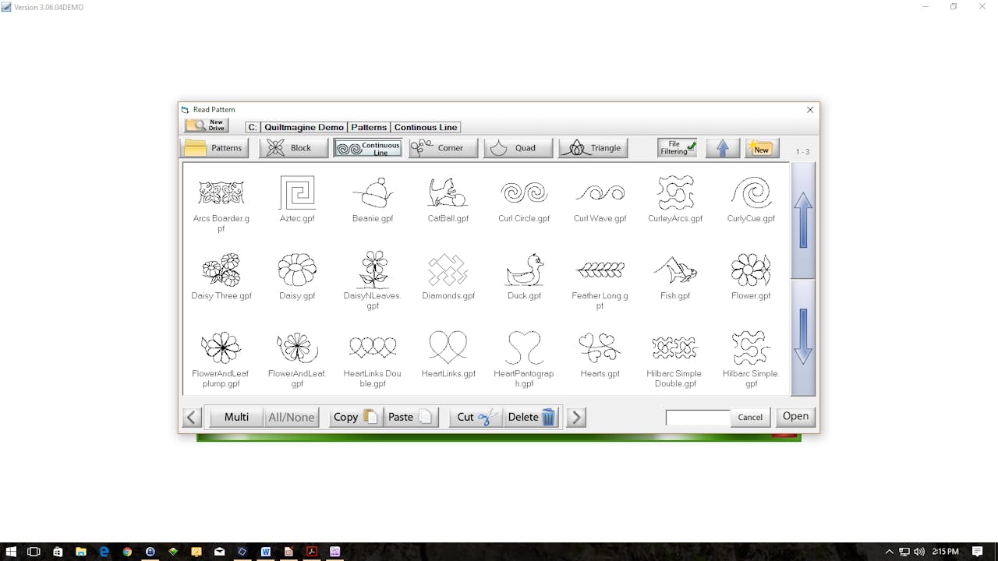Create a new folder with New icon

(x=761, y=148)
